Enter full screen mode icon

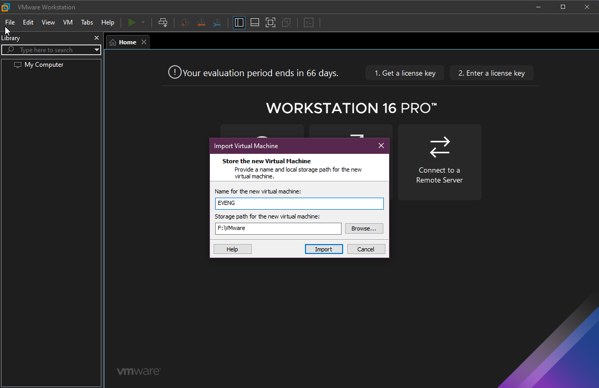pyautogui.click(x=270, y=22)
